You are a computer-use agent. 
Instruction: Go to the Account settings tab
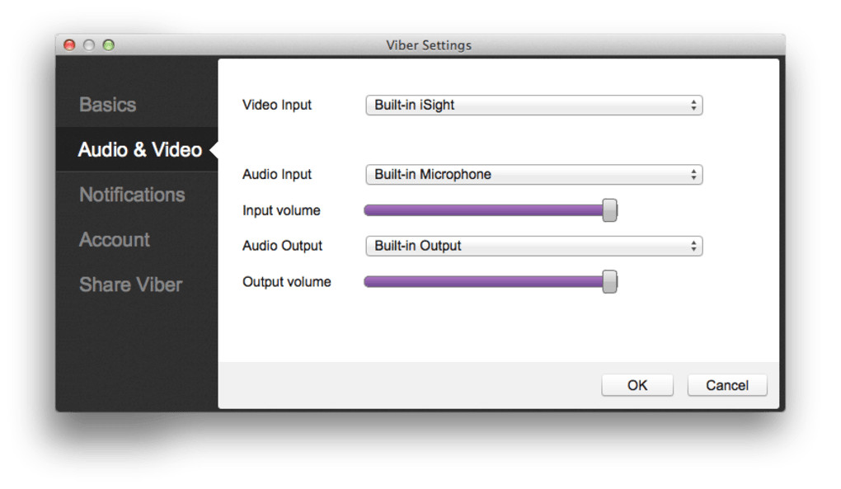tap(115, 240)
